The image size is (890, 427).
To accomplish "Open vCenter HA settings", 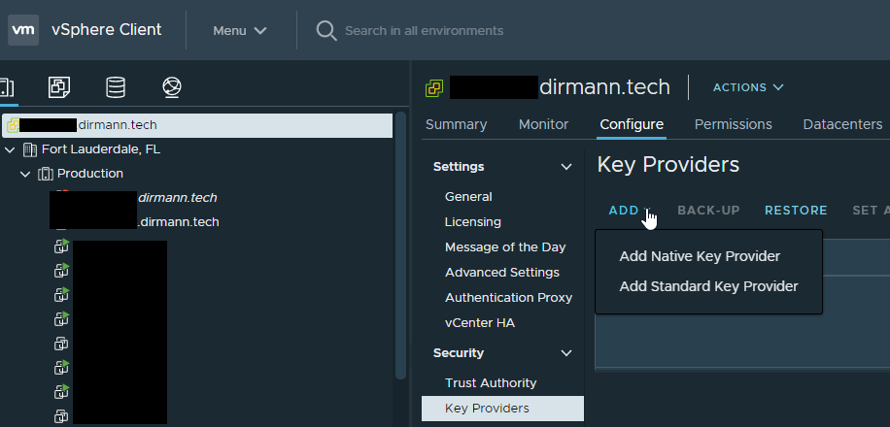I will tap(480, 323).
